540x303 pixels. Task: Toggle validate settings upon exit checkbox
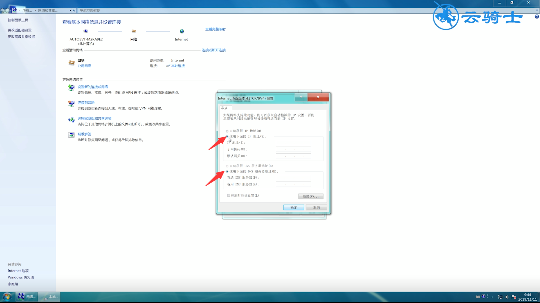[x=228, y=195]
